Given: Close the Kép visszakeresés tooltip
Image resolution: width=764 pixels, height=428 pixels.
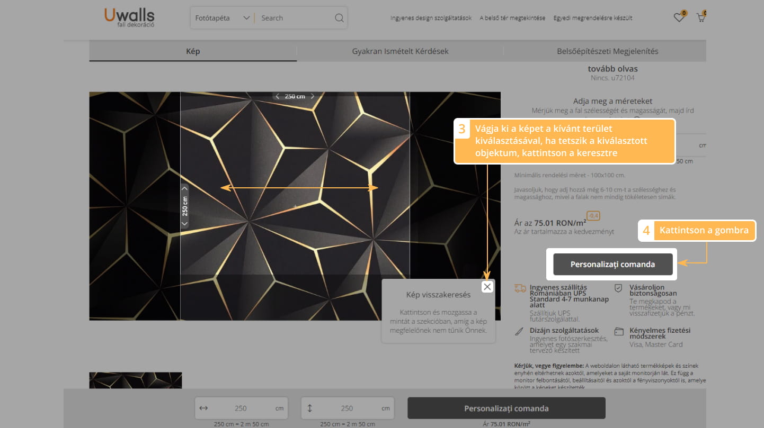Looking at the screenshot, I should 487,287.
